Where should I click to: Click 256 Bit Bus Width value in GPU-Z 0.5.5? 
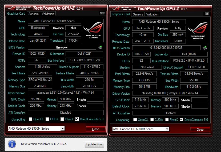[194, 80]
